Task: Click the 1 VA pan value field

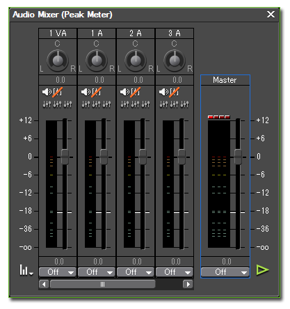Action: [58, 80]
